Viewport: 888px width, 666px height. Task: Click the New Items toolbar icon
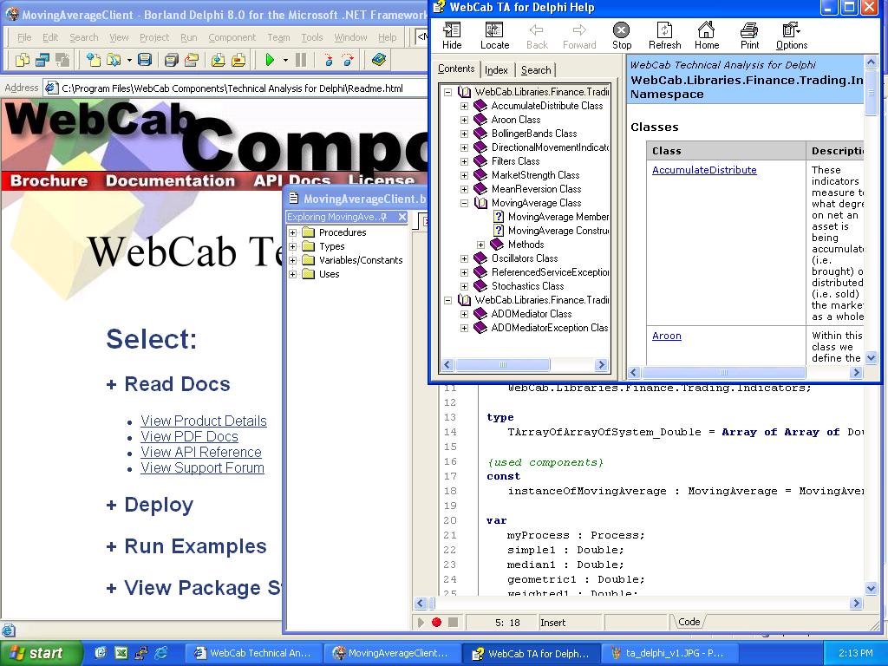click(93, 60)
